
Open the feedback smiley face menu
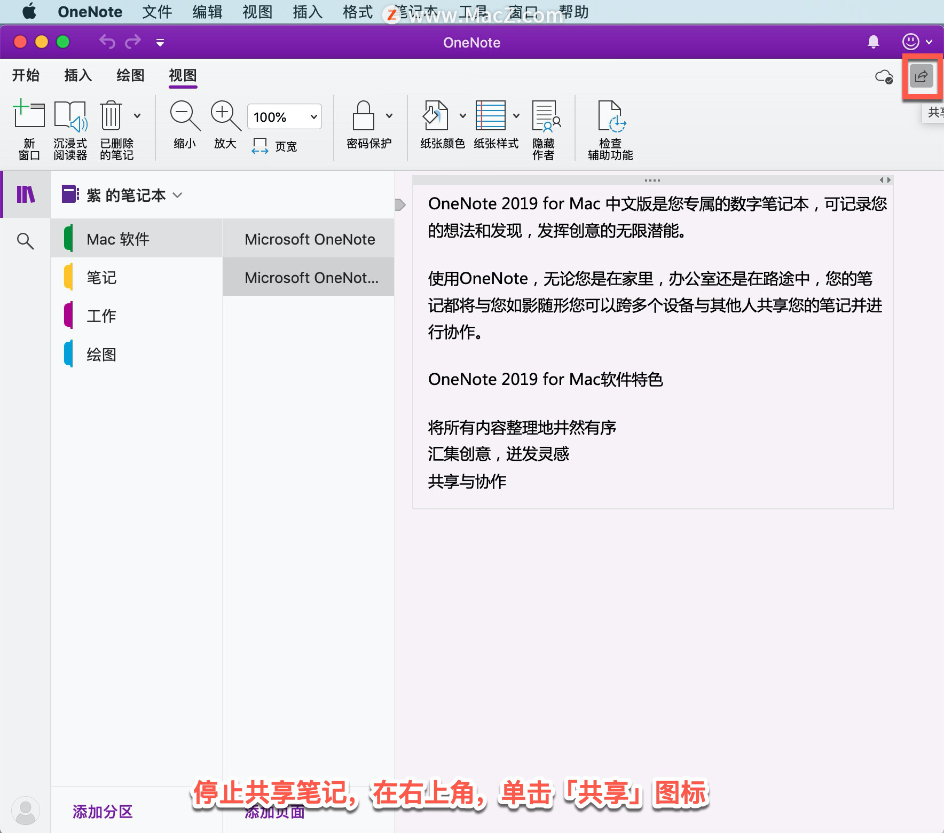[x=917, y=42]
